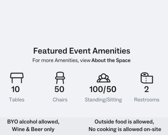Click the people group capacity icon
Viewport: 168px width, 135px height.
(103, 78)
